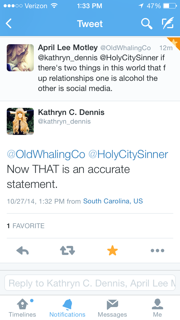Open the Me profile tab
Viewport: 180px width, 320px height.
click(157, 308)
